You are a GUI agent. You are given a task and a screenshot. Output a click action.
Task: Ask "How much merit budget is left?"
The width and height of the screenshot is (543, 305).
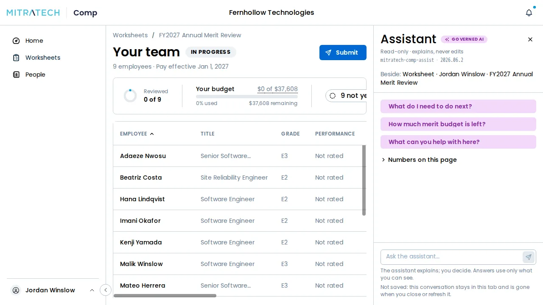[458, 124]
